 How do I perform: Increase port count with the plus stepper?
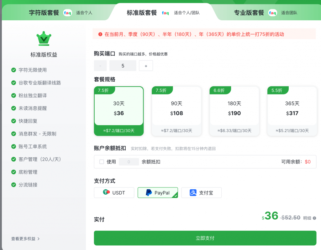[146, 66]
